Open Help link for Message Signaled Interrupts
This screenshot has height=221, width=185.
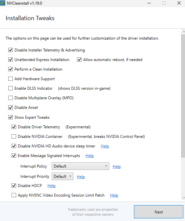click(x=90, y=156)
